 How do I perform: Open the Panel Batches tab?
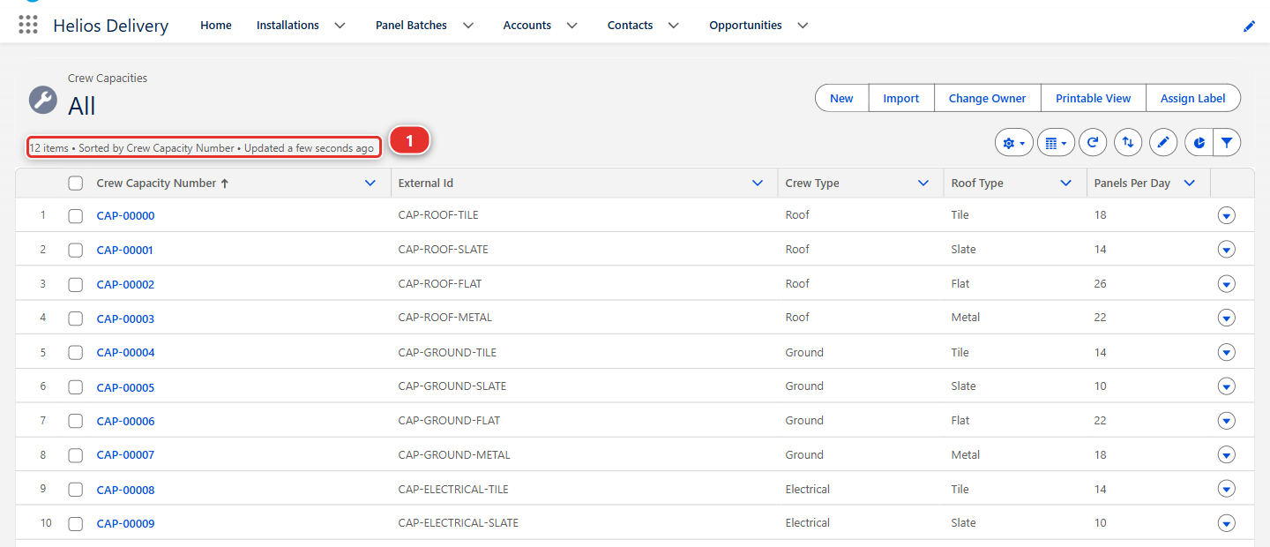[411, 26]
